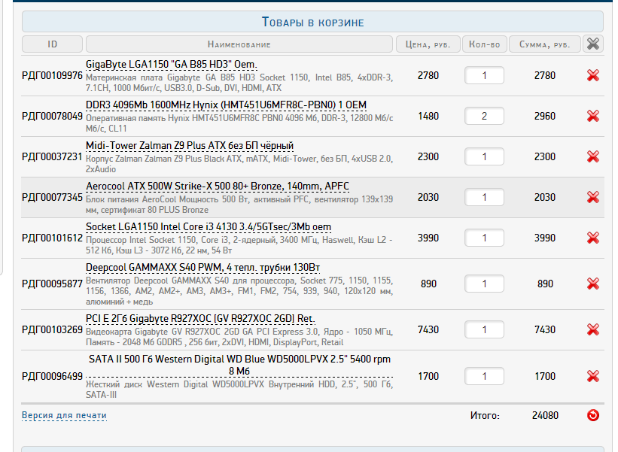Remove GigaByte GA B85 HD3 motherboard from cart
Viewport: 618px width, 452px height.
coord(592,75)
